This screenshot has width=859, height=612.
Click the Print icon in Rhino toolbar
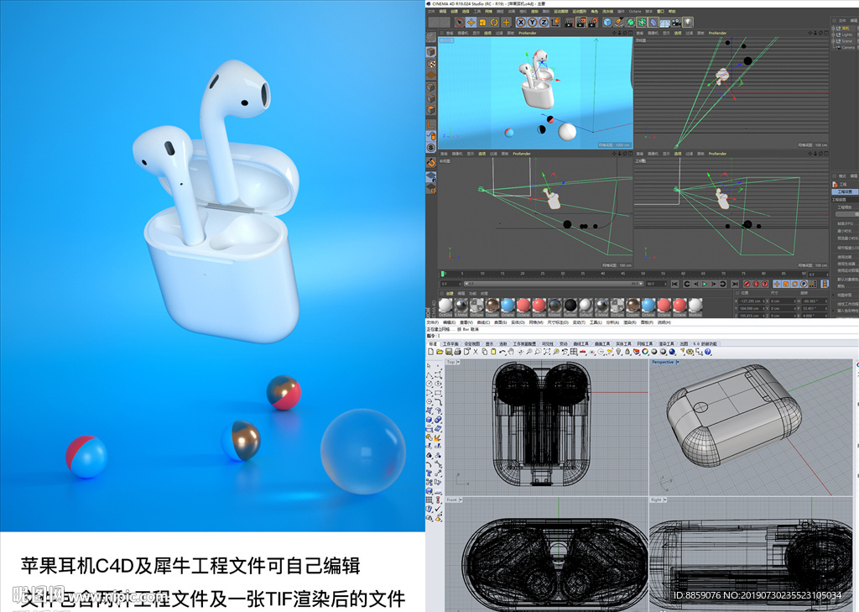(457, 352)
